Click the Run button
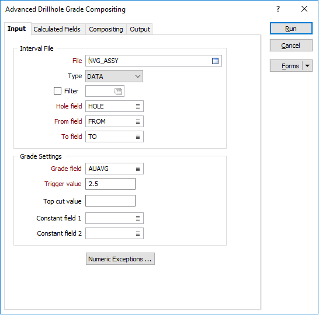This screenshot has height=315, width=319. (x=291, y=29)
